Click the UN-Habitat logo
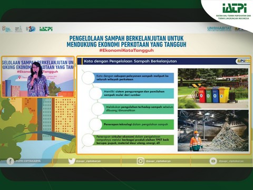253x190 pixels. pos(219,28)
